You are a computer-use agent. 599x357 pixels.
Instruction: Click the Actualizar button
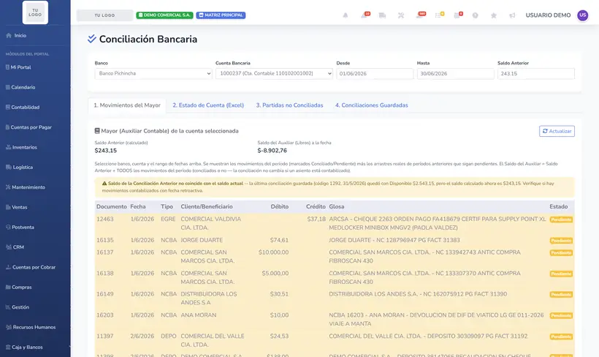[x=557, y=131]
